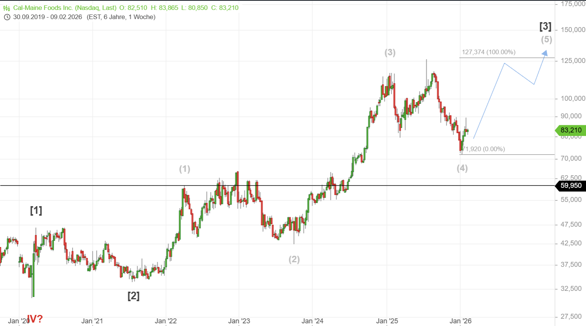Select the red IV? wave annotation
Viewport: 586px width, 326px height.
point(35,319)
